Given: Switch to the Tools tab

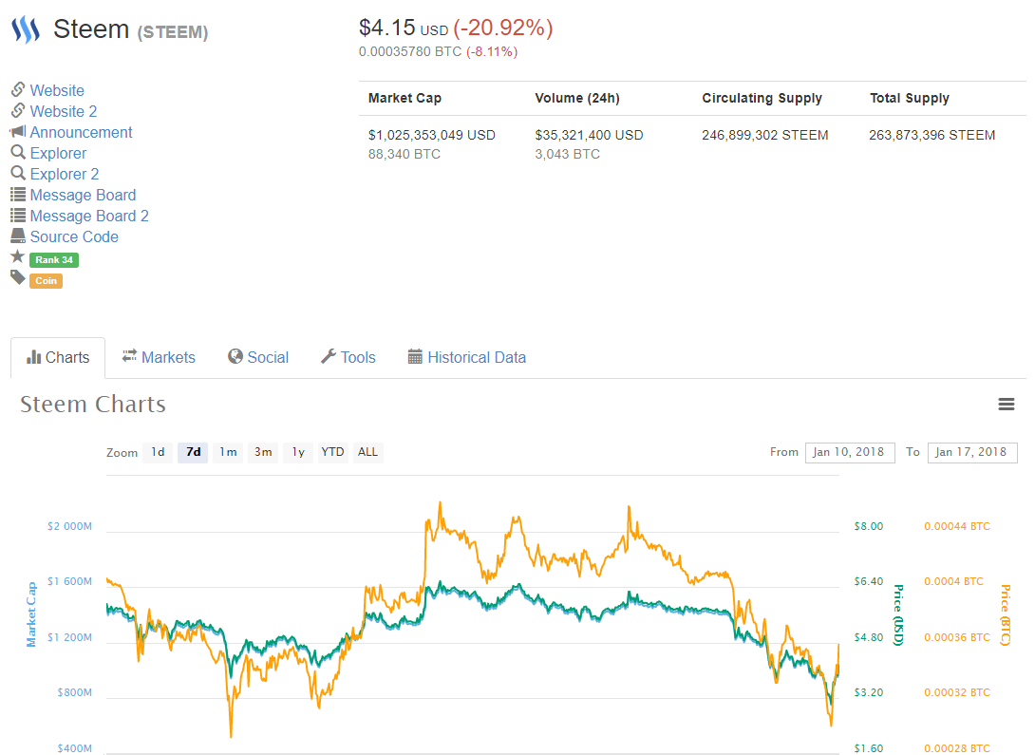Looking at the screenshot, I should pos(348,358).
